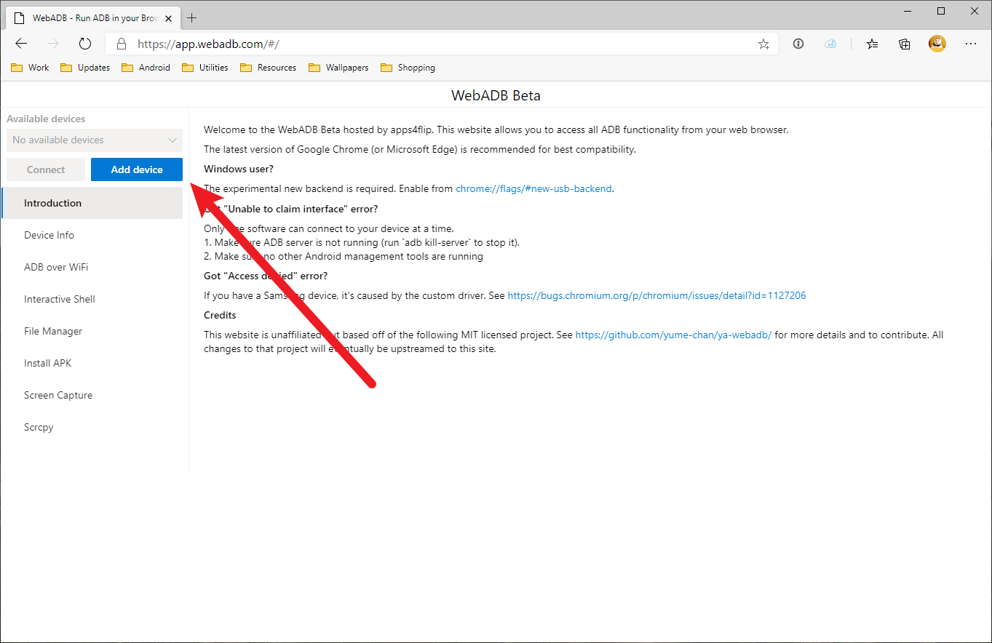Open the Collections icon
The image size is (992, 643).
905,44
